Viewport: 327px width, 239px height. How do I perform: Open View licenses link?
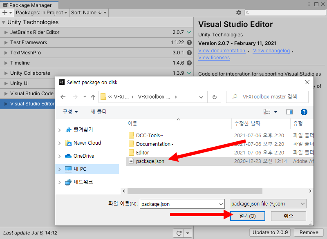(214, 58)
